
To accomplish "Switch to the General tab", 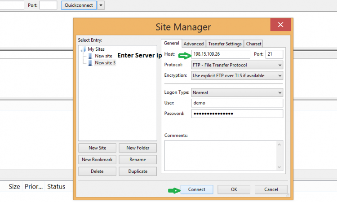I will [172, 43].
